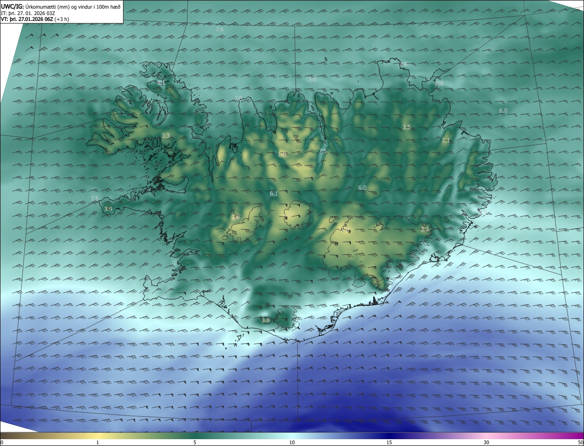
Task: Click the 3.8 value label
Action: click(266, 321)
